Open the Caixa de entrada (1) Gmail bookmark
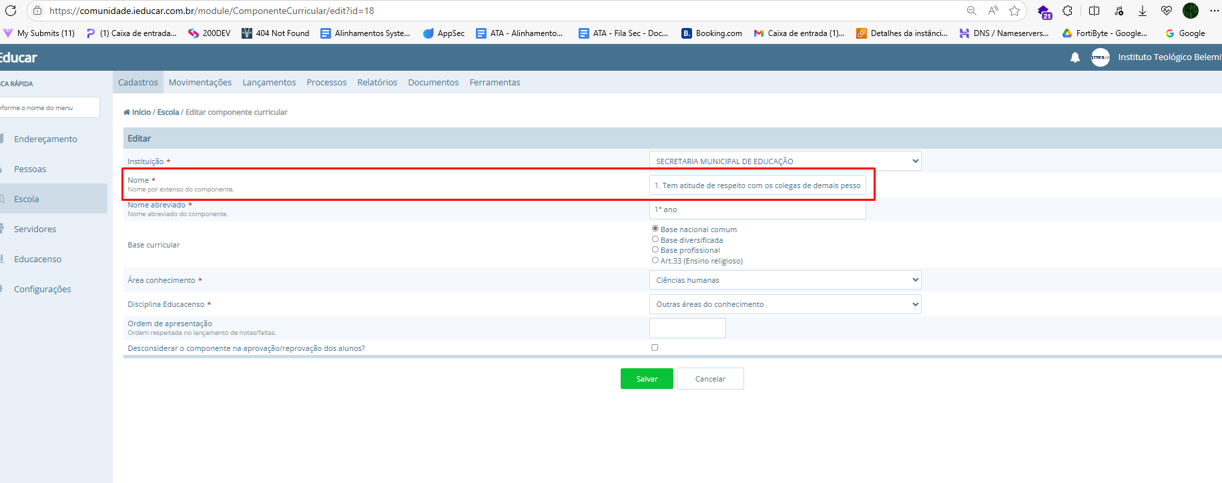Image resolution: width=1222 pixels, height=483 pixels. (x=799, y=33)
